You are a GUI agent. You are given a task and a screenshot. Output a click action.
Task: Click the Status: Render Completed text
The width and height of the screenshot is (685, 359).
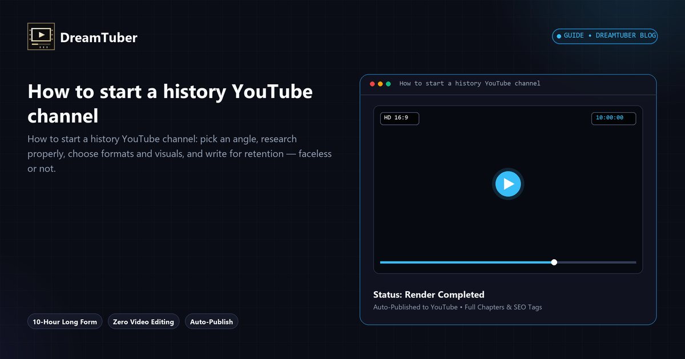tap(429, 295)
